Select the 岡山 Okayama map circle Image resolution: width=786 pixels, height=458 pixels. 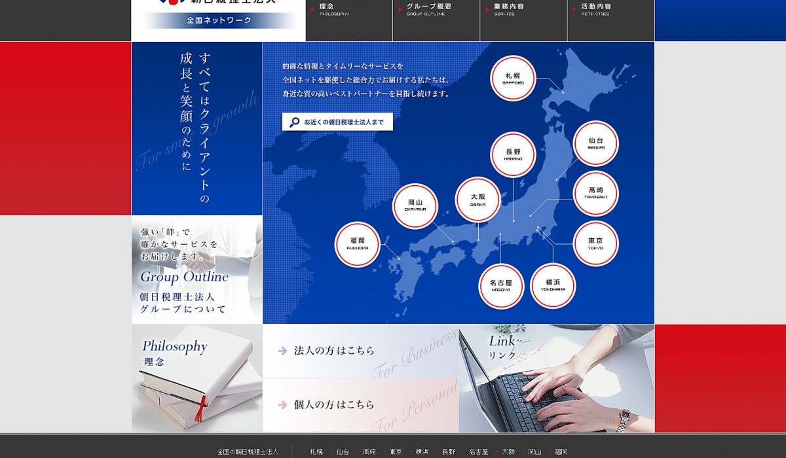[415, 205]
